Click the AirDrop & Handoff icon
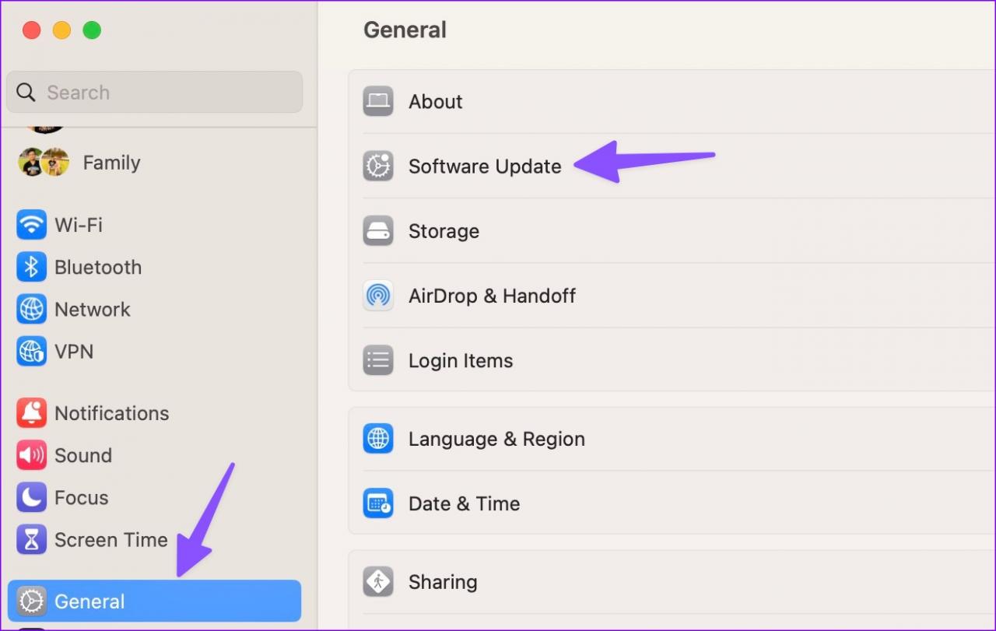996x631 pixels. coord(378,296)
